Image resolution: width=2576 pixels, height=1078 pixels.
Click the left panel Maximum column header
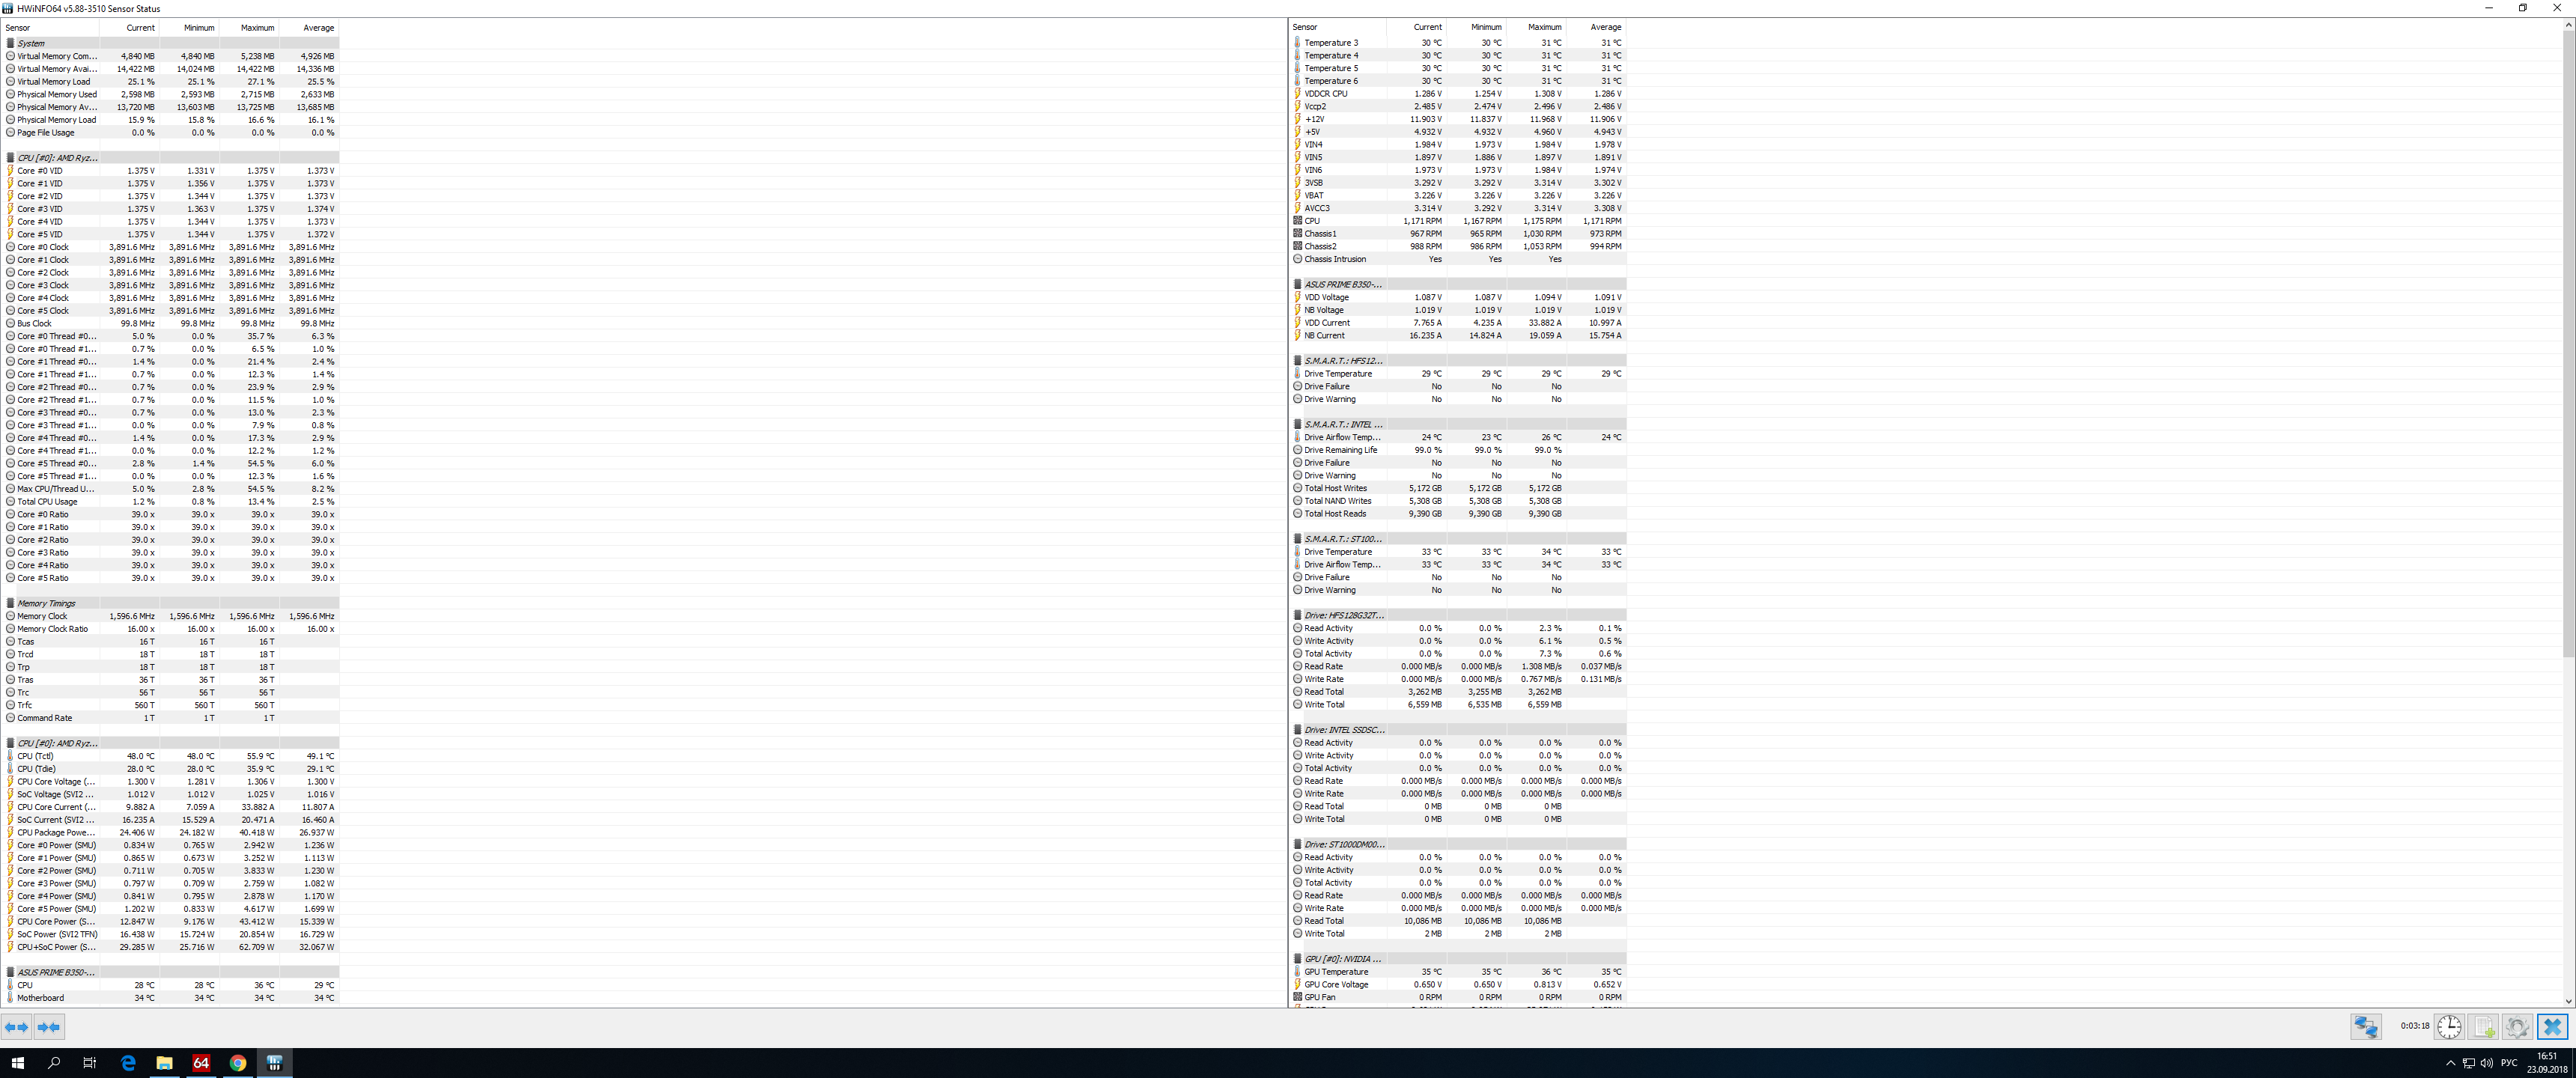coord(257,28)
